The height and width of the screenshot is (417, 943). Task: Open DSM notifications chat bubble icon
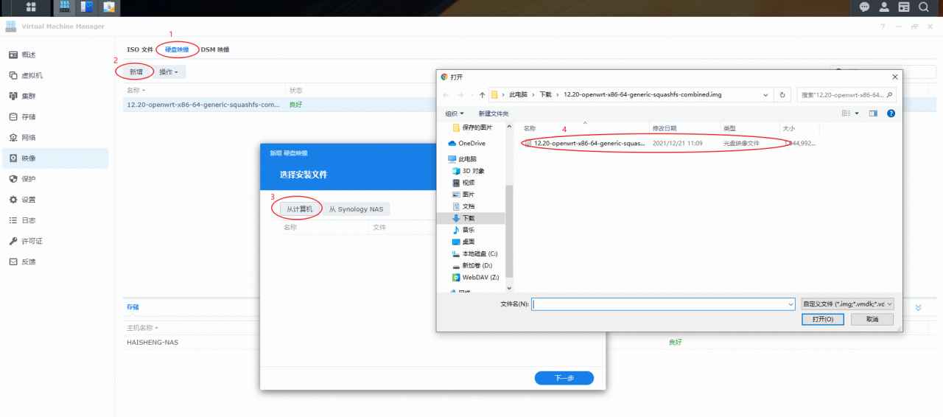[x=865, y=7]
